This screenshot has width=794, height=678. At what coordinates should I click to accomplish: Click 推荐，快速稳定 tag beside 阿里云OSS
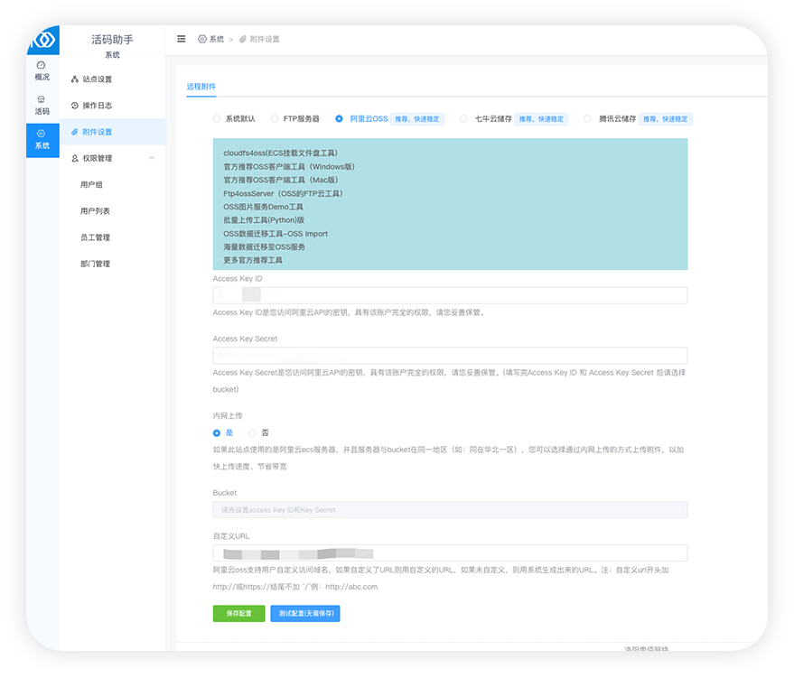(x=417, y=119)
